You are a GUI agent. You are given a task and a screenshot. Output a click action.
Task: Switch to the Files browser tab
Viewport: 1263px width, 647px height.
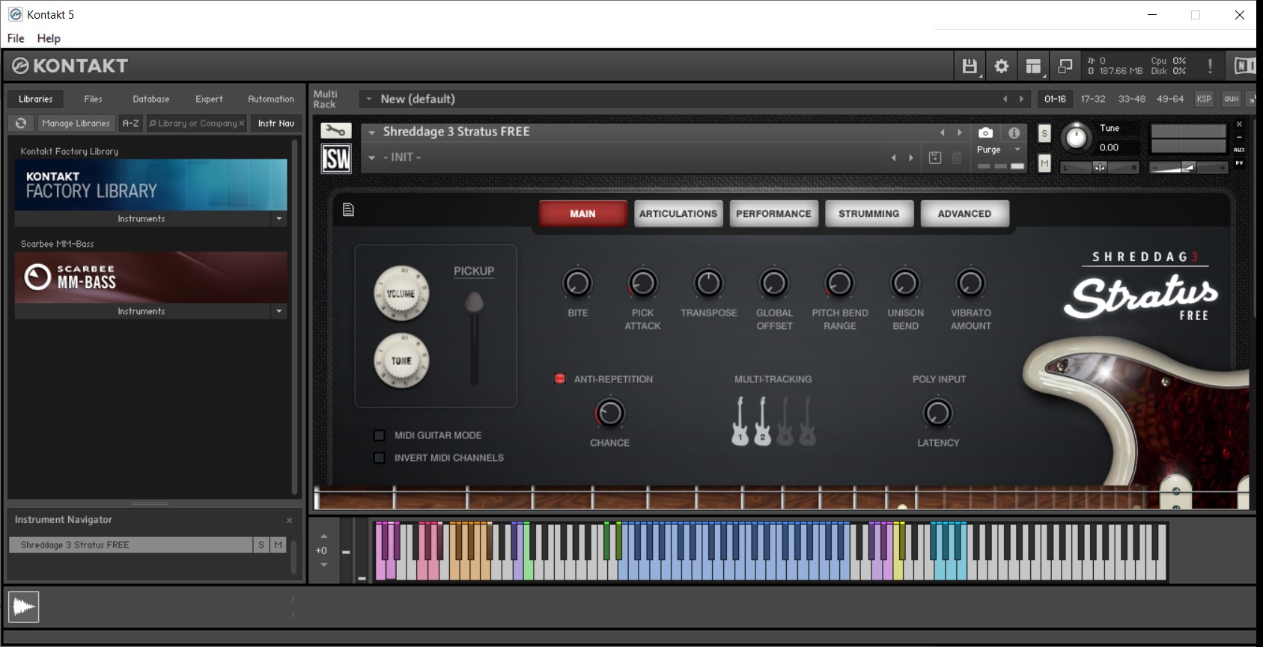(93, 99)
